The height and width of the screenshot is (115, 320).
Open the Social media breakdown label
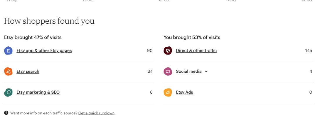click(x=188, y=72)
